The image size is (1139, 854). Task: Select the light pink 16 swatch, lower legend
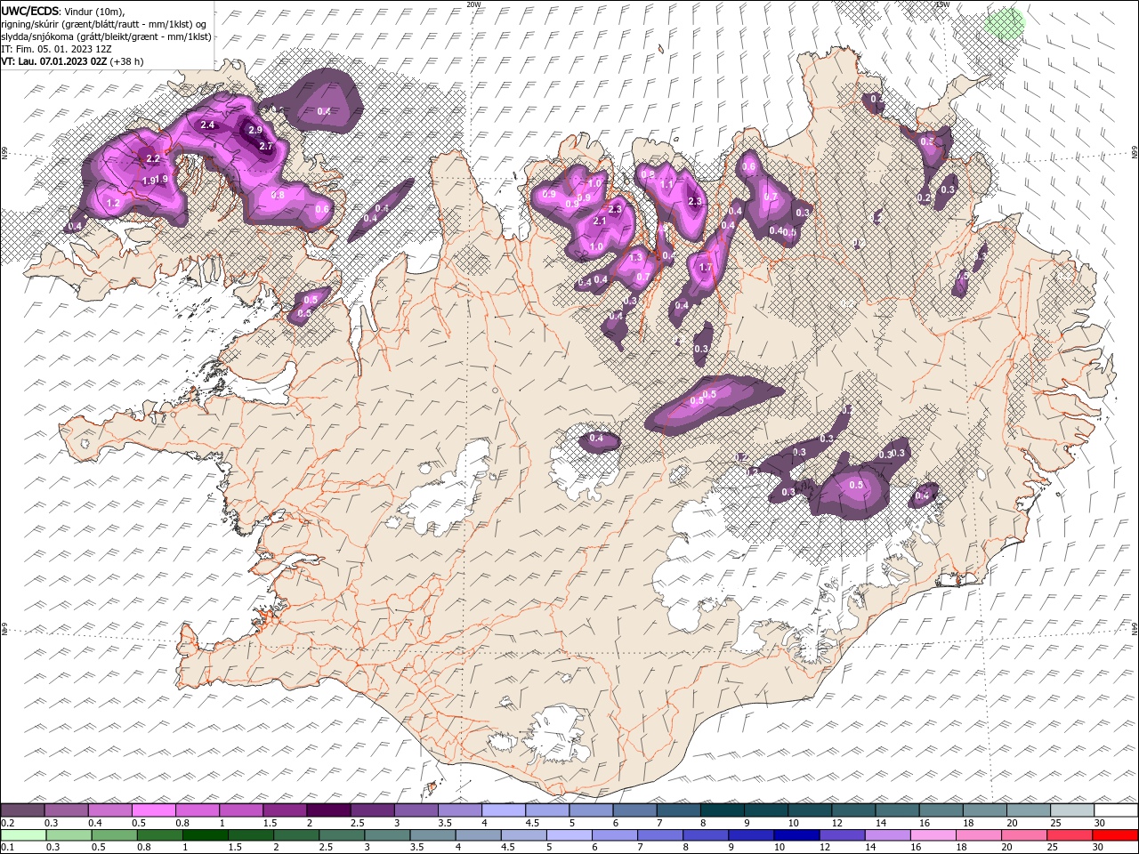933,835
